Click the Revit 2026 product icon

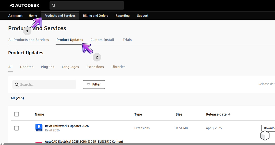(39, 128)
